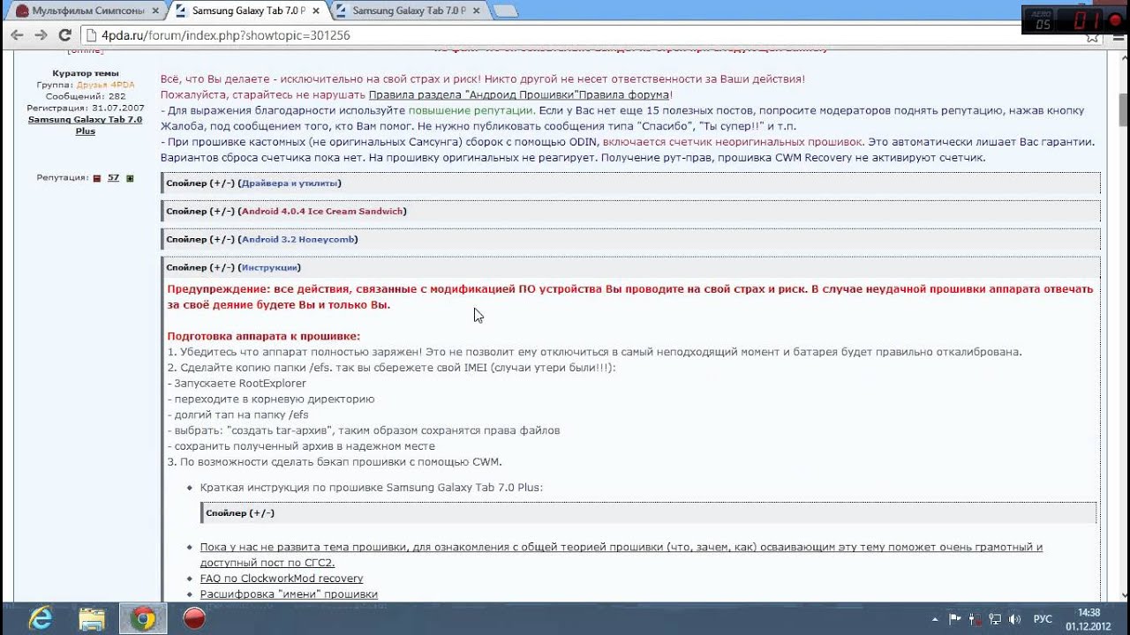Open Друзья 4PDA group link

105,85
